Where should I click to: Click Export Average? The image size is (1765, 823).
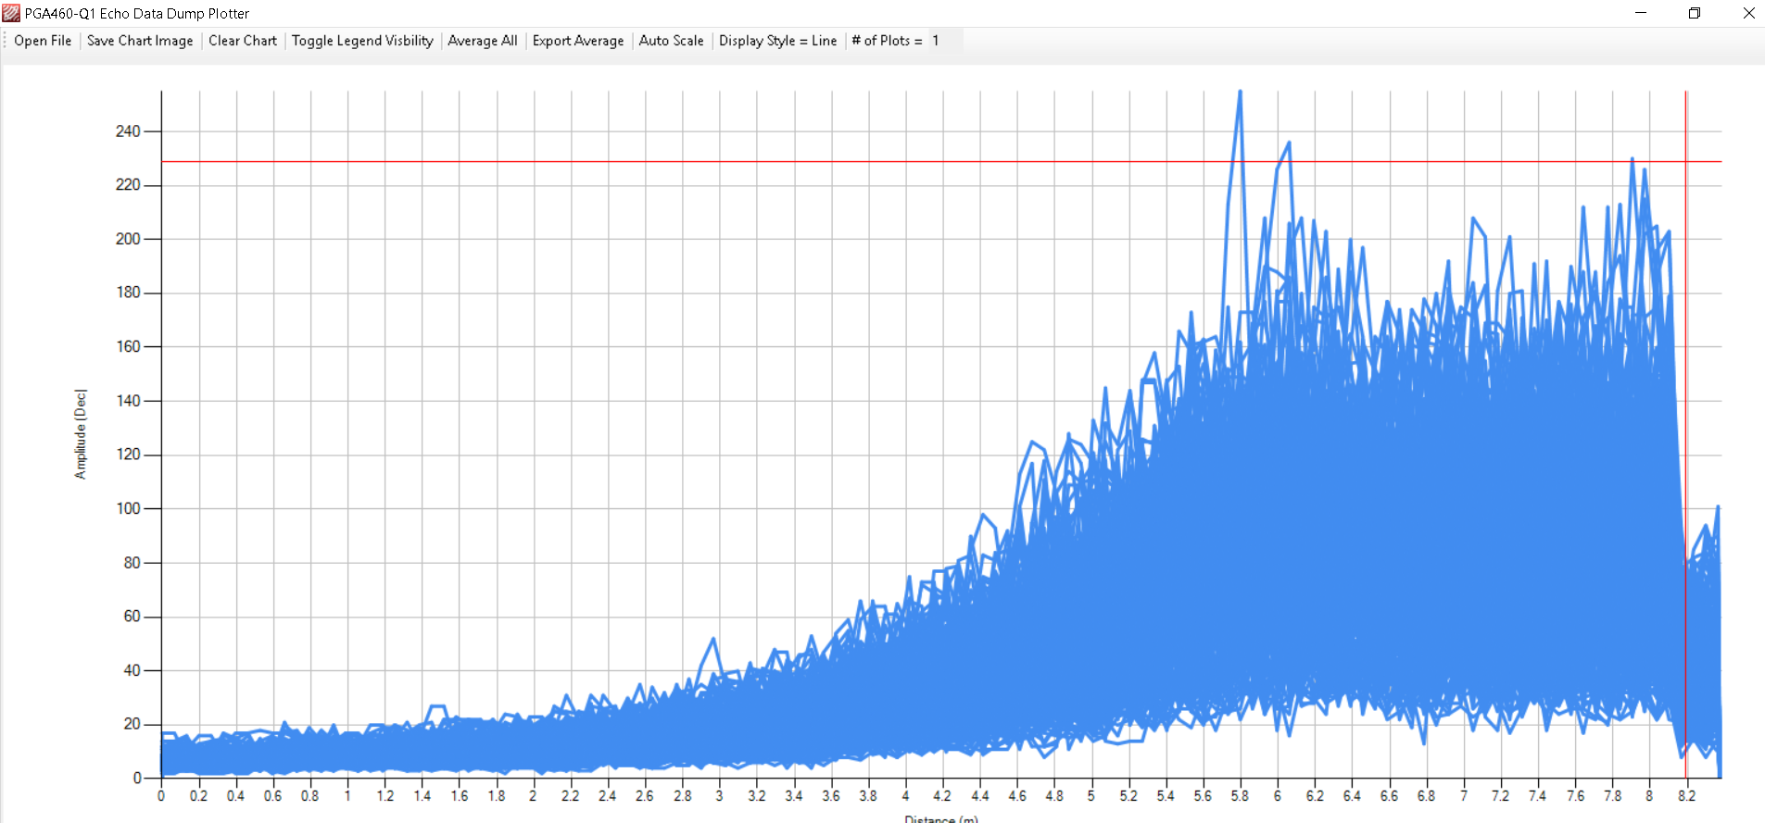click(578, 41)
